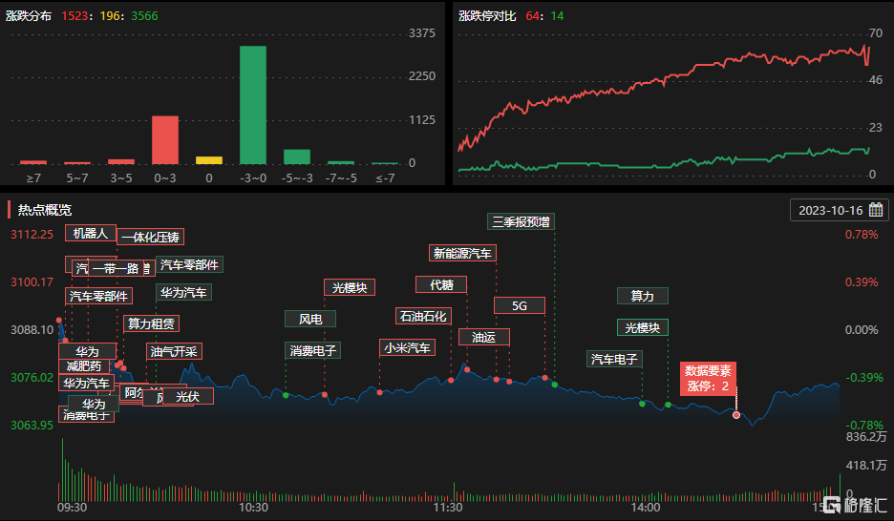Image resolution: width=894 pixels, height=521 pixels.
Task: Open the calendar icon in date picker
Action: pos(874,210)
